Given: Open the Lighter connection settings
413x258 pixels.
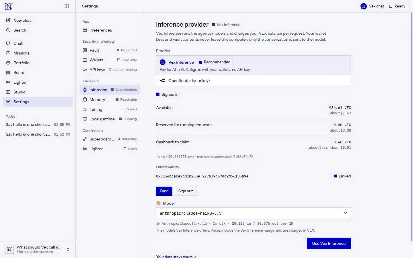Looking at the screenshot, I should tap(110, 149).
